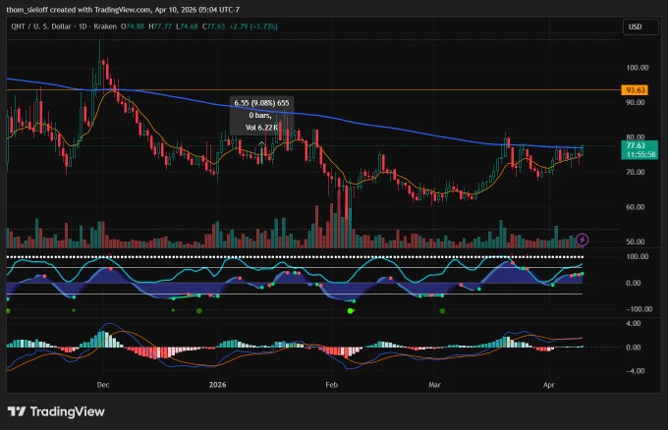Screen dimensions: 668x430
Task: Click the 'Feb' date label on time axis
Action: pos(331,385)
